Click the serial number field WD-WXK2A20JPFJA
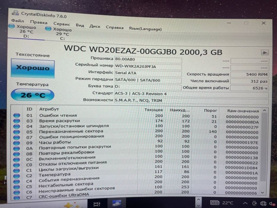This screenshot has height=208, width=277. (148, 67)
